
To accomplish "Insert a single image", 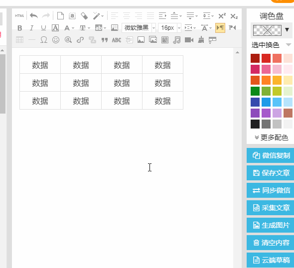I will click(x=141, y=40).
